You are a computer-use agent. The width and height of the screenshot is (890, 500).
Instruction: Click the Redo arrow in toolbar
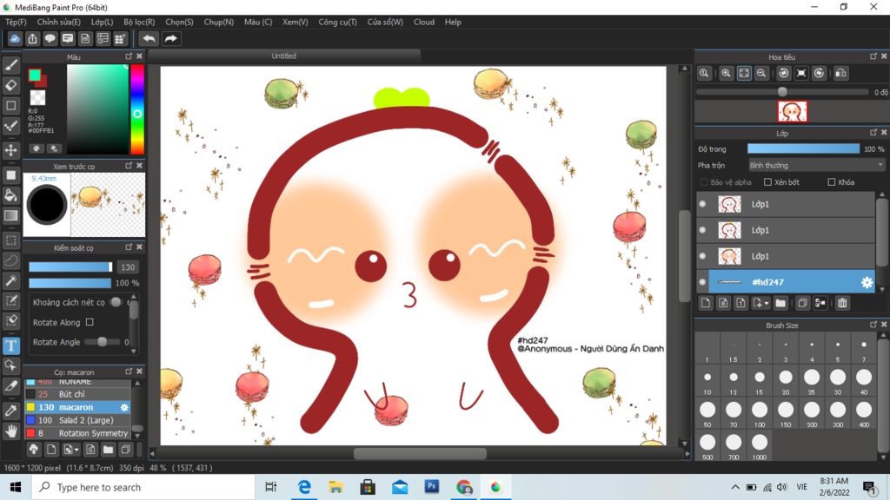pos(170,38)
